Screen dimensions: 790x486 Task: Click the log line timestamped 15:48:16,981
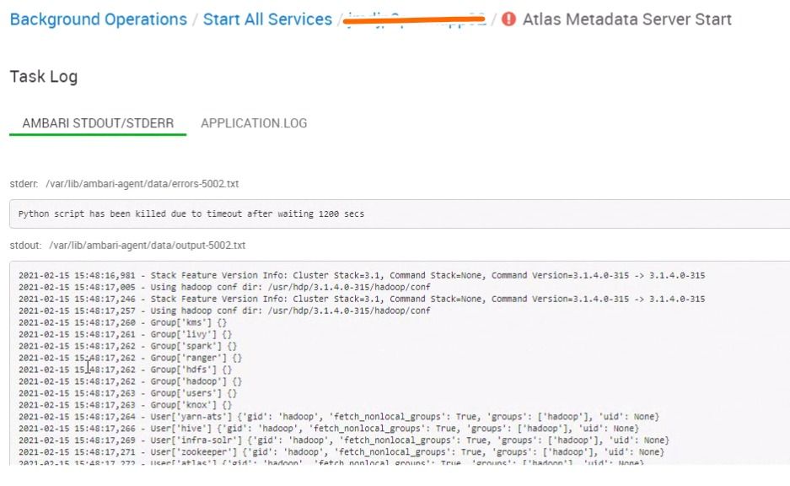362,275
